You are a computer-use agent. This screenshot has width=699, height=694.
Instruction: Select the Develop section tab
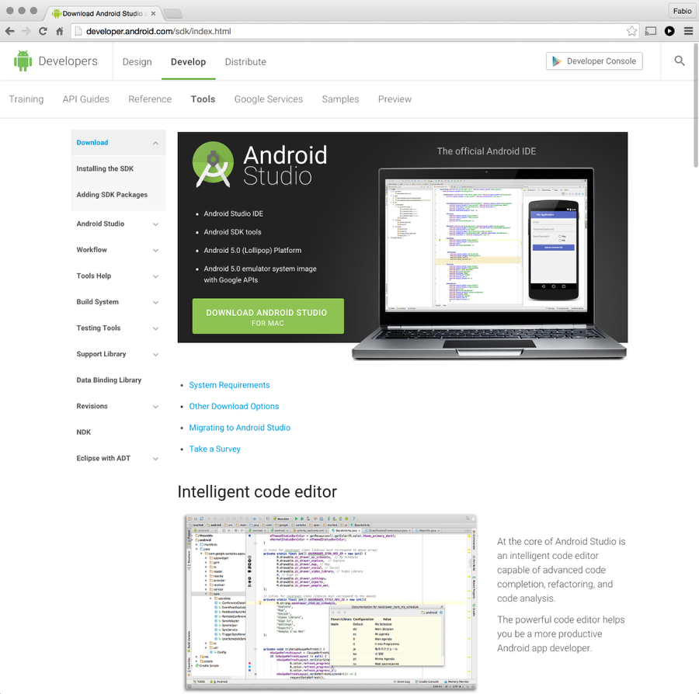pos(188,62)
